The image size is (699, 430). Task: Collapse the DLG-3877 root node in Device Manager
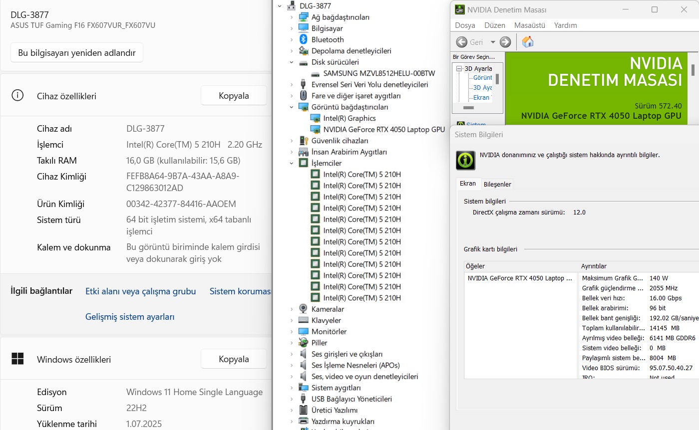pyautogui.click(x=280, y=6)
